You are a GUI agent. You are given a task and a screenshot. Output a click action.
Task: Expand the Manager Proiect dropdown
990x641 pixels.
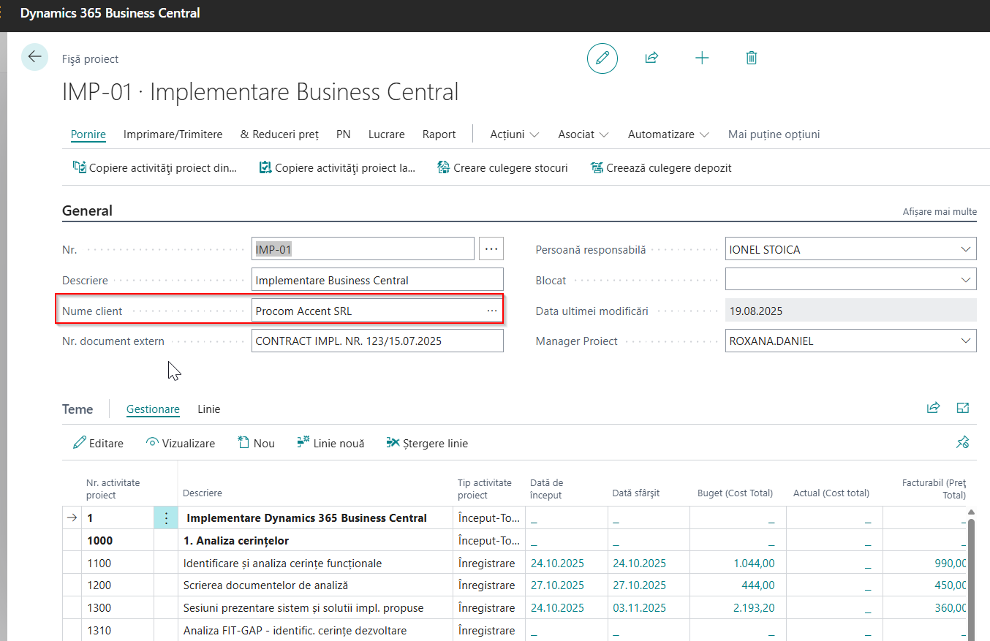coord(965,341)
